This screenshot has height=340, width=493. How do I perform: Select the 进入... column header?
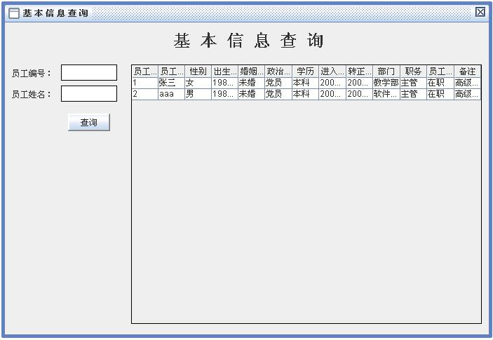coord(332,72)
